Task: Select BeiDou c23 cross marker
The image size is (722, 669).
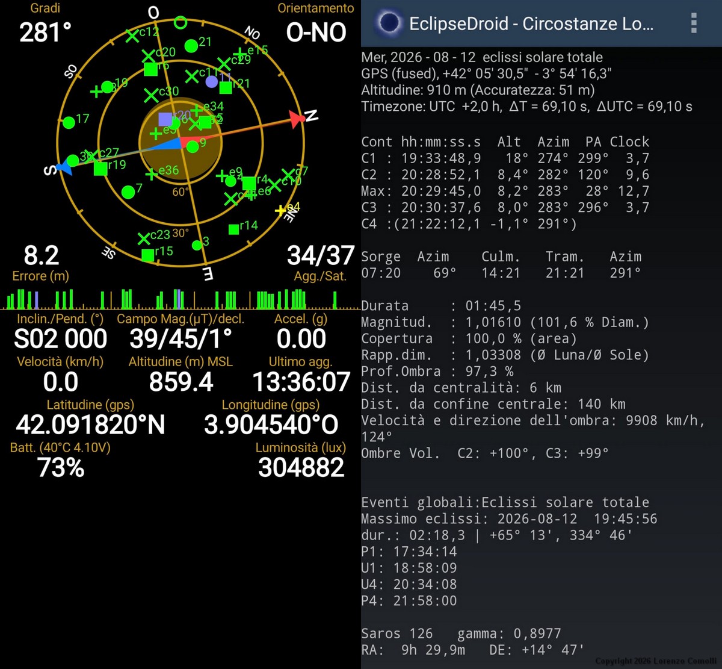Action: pos(143,239)
